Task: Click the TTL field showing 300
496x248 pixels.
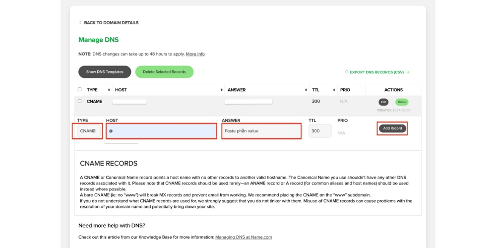Action: pyautogui.click(x=320, y=131)
